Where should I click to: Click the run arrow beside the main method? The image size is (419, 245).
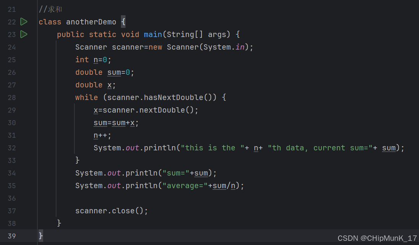pos(24,34)
